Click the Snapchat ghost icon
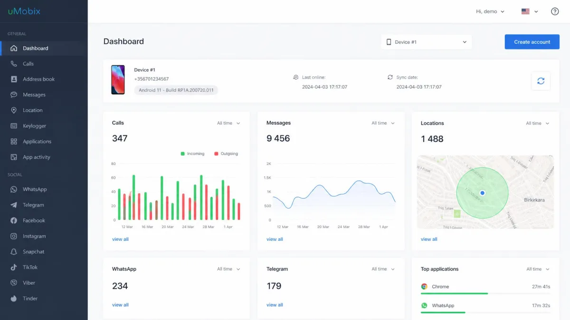Image resolution: width=570 pixels, height=320 pixels. pyautogui.click(x=13, y=252)
